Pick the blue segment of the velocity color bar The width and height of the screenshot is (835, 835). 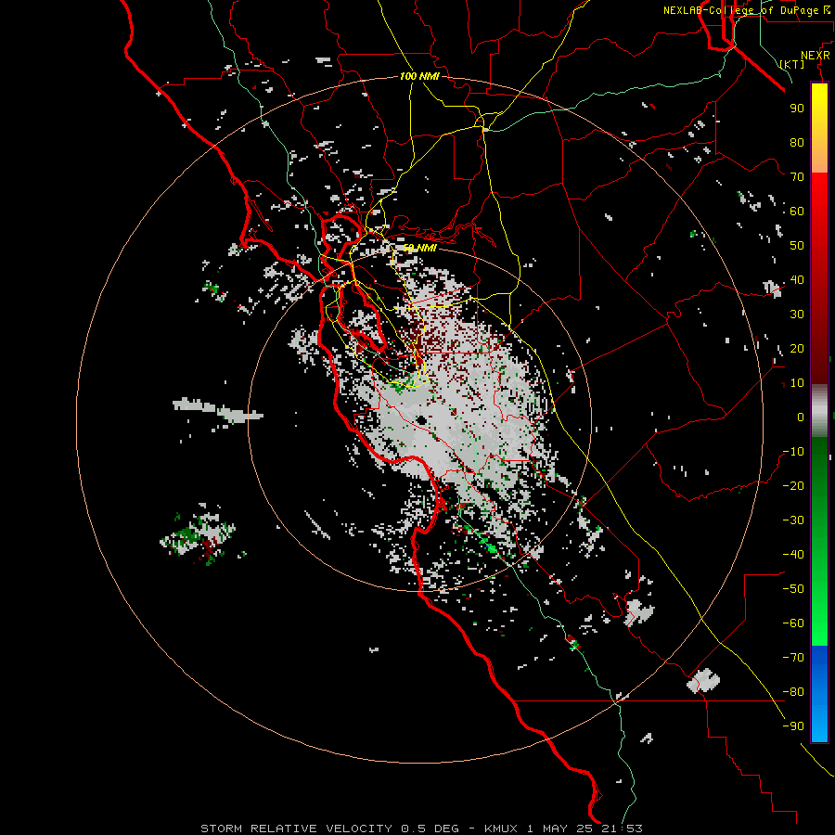(x=819, y=694)
